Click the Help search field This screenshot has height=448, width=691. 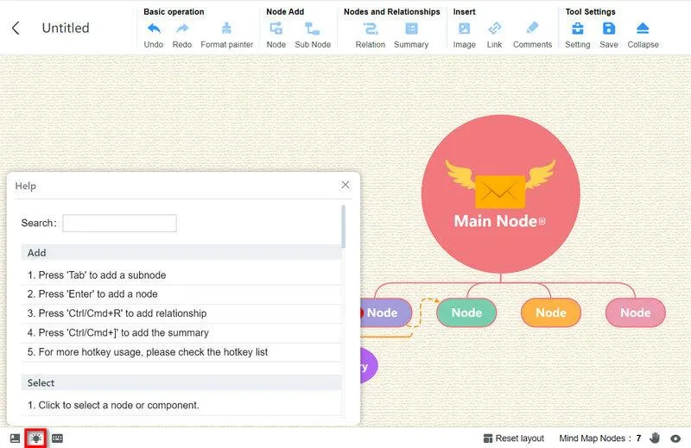click(x=119, y=223)
